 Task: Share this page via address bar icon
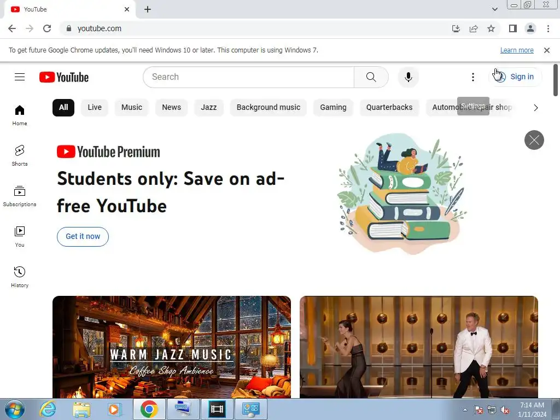(x=474, y=28)
